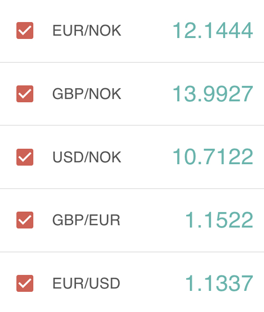This screenshot has width=264, height=312.
Task: Select the 13.9927 rate value
Action: 213,94
